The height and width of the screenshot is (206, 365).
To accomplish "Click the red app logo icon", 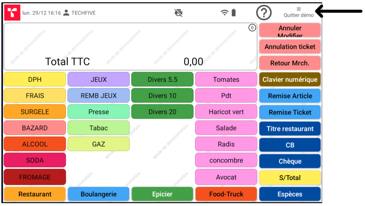I will 12,13.
